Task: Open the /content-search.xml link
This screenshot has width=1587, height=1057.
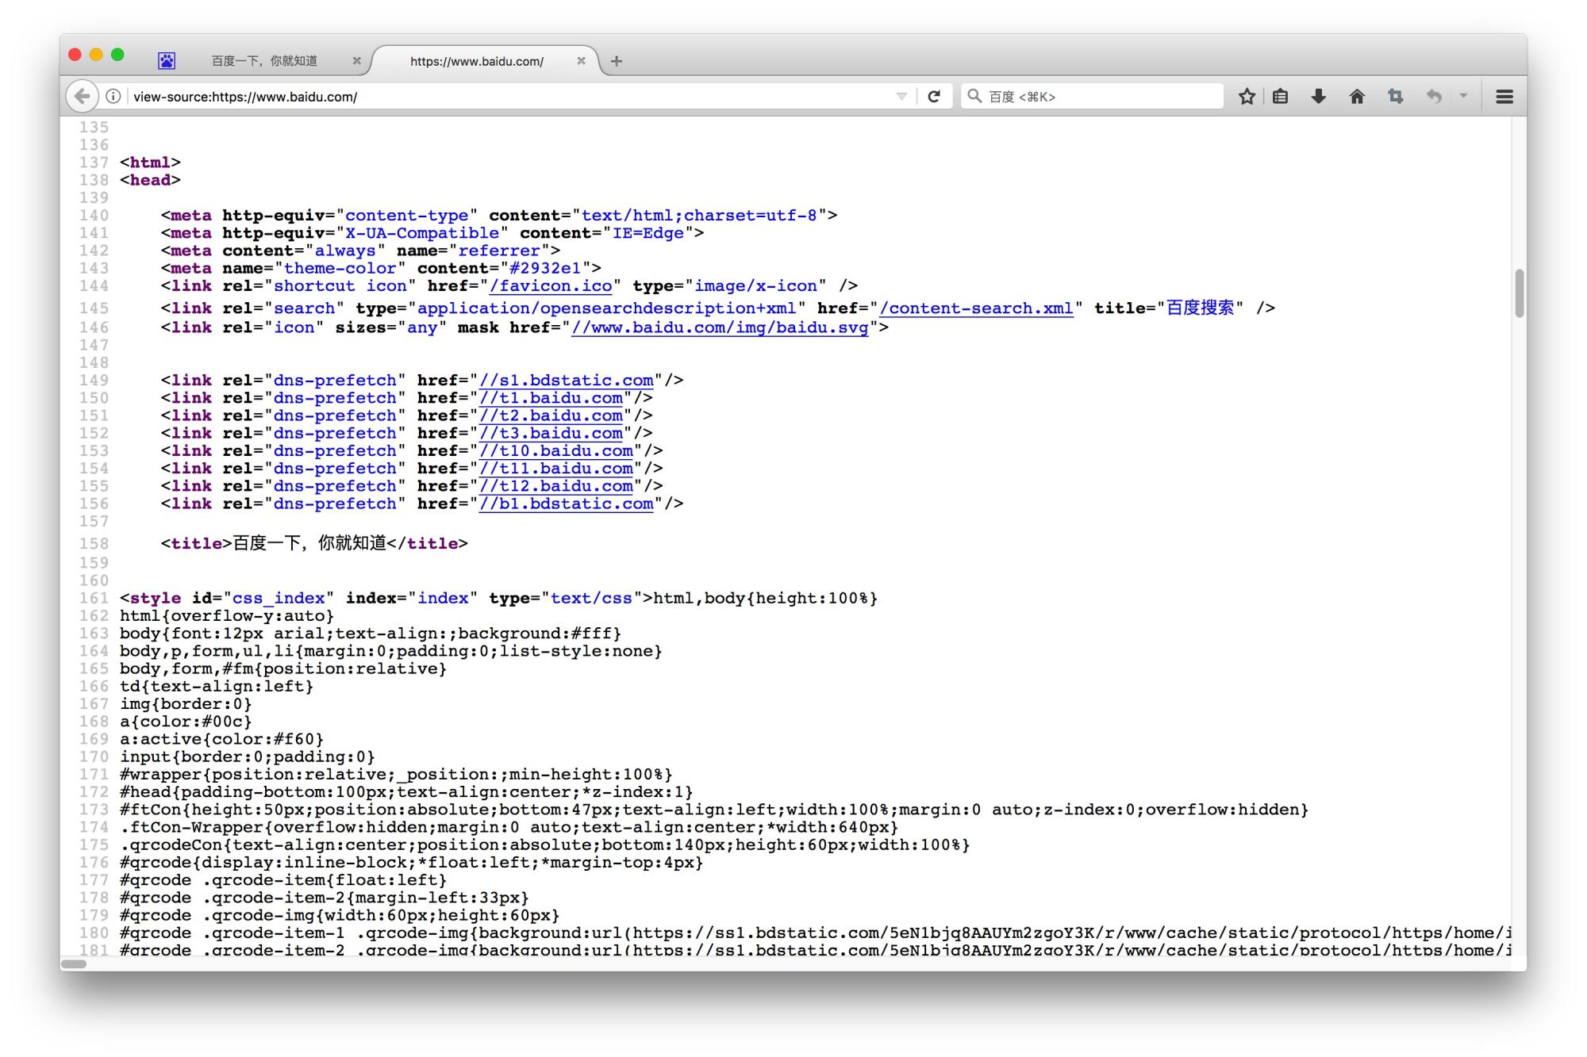Action: point(976,308)
